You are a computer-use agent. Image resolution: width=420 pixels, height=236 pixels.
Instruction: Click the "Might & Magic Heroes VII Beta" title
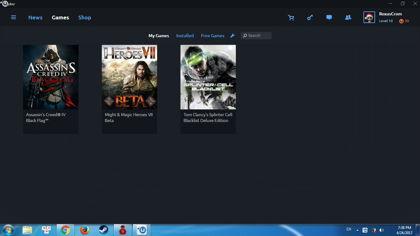click(x=129, y=118)
